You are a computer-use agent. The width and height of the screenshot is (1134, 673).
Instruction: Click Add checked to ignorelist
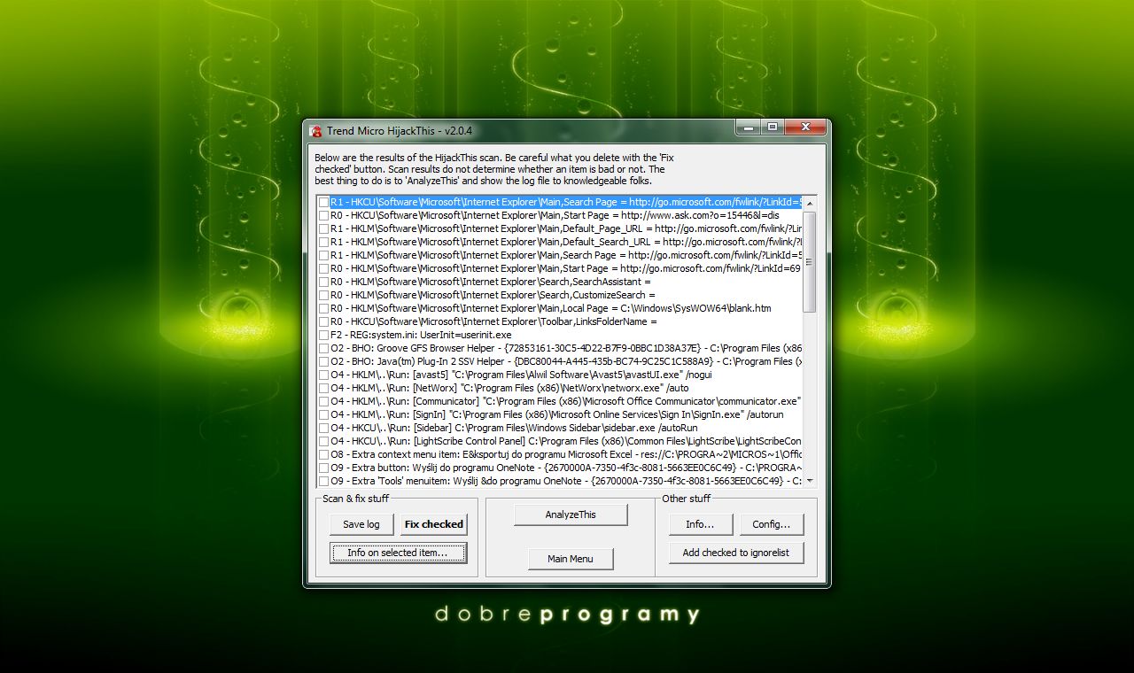point(735,553)
